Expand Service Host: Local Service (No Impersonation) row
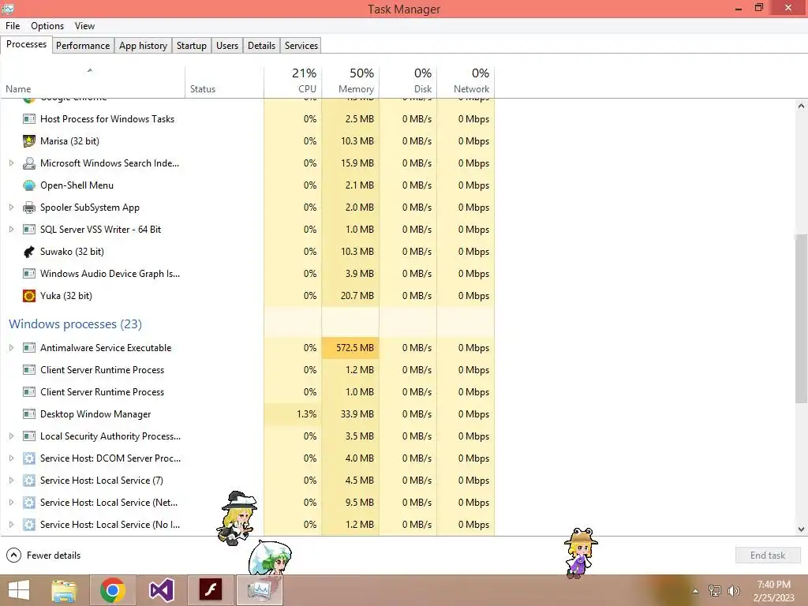 click(x=11, y=525)
